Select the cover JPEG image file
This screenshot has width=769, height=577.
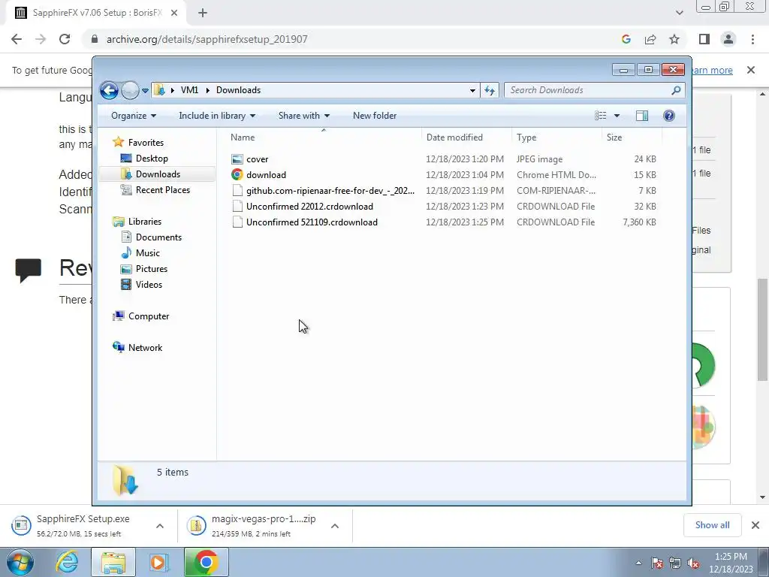point(443,159)
